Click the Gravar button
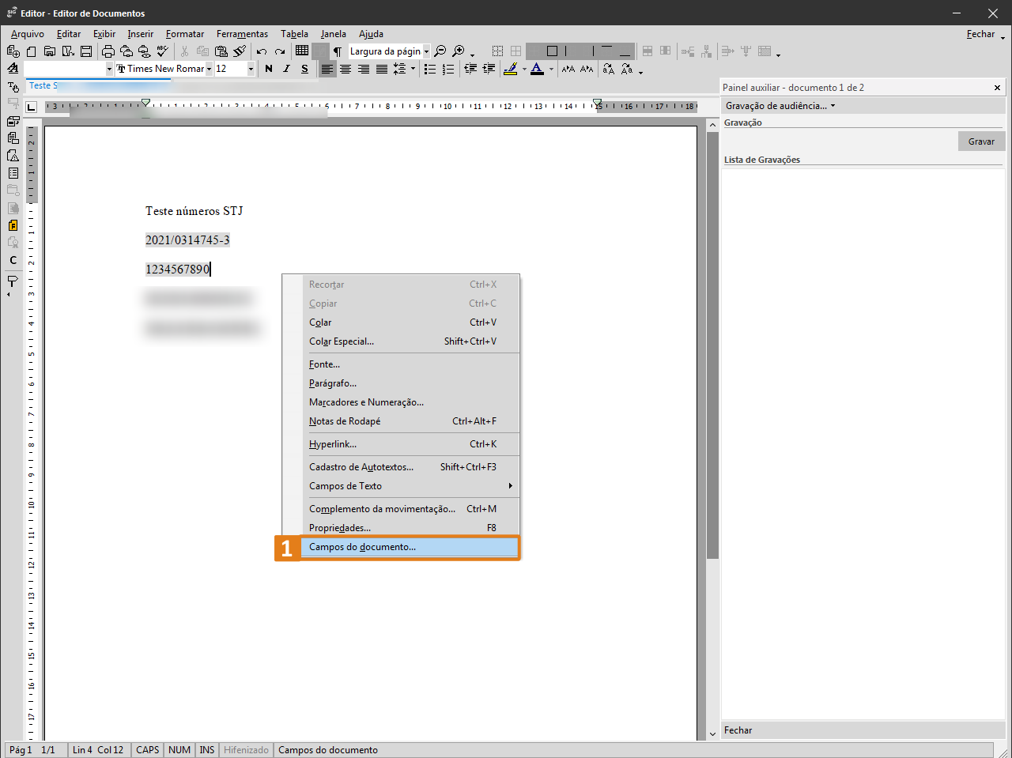Image resolution: width=1012 pixels, height=758 pixels. click(x=981, y=141)
